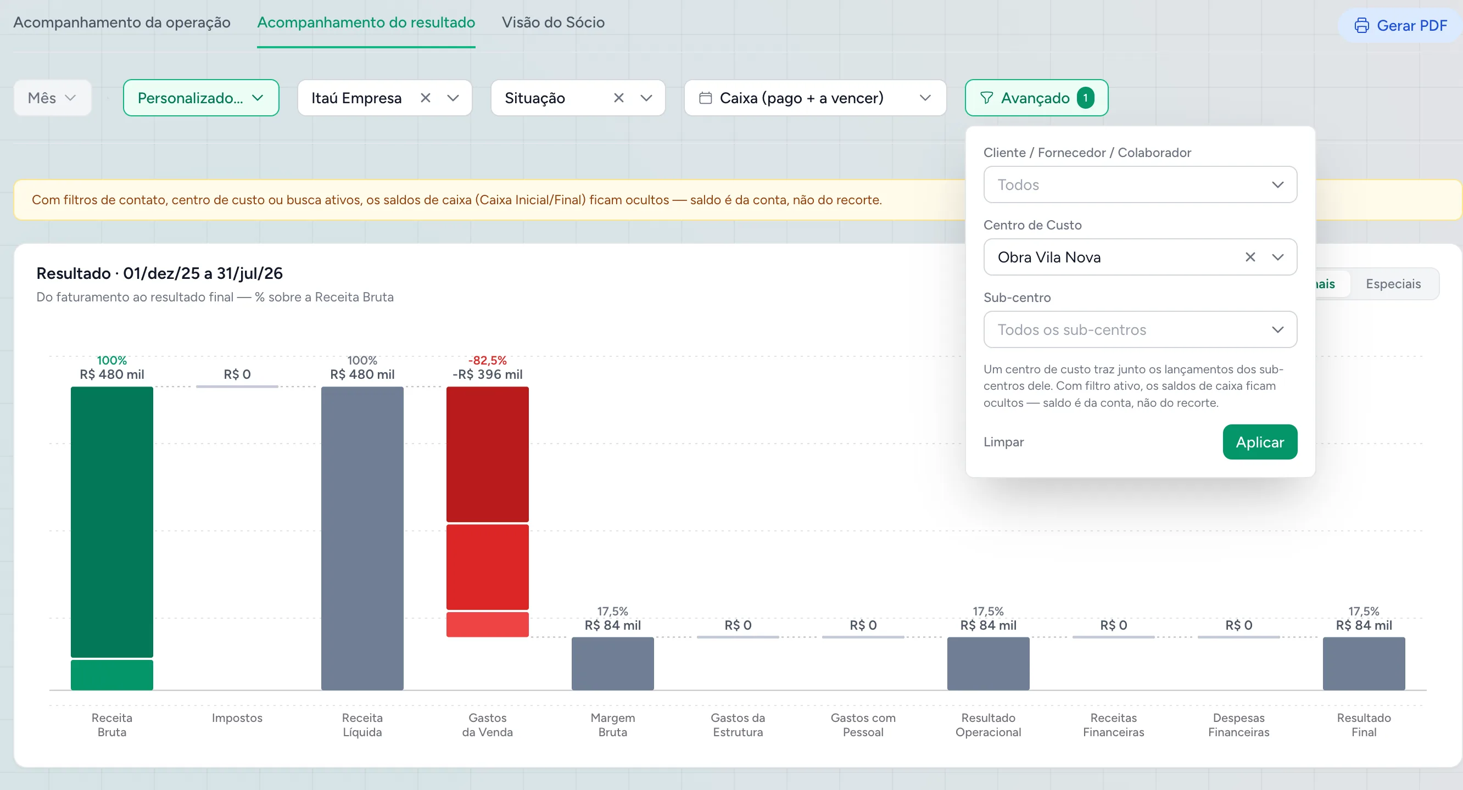
Task: Switch to Acompanhamento da operação tab
Action: 121,22
